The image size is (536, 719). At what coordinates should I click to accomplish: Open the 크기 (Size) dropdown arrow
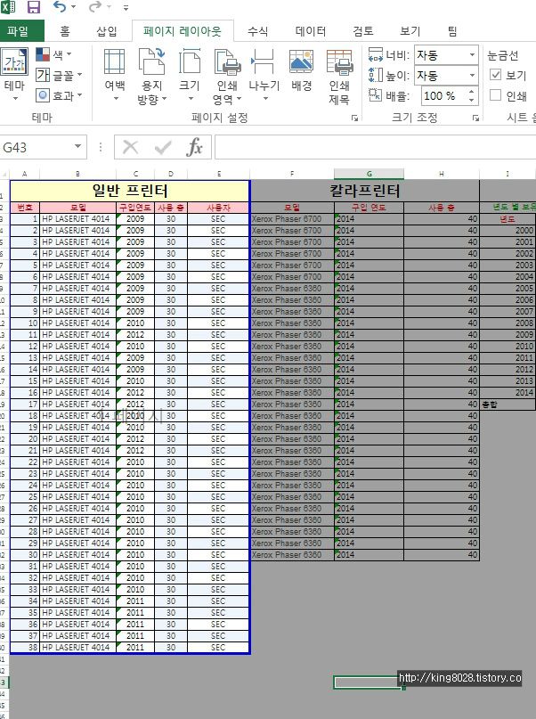click(191, 98)
